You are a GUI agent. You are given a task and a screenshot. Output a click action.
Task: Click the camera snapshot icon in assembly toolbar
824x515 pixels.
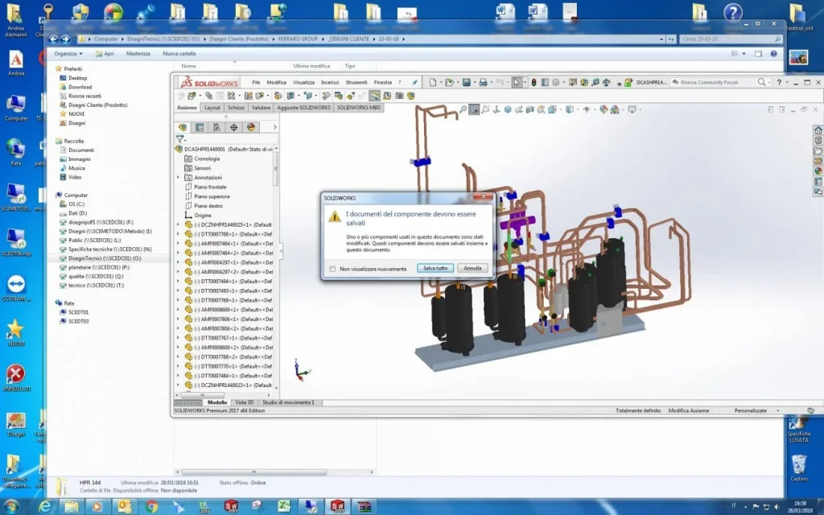(399, 96)
